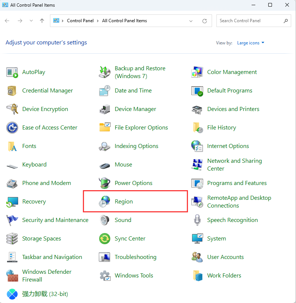Open the Windows Tools link text
The width and height of the screenshot is (296, 303).
tap(134, 276)
